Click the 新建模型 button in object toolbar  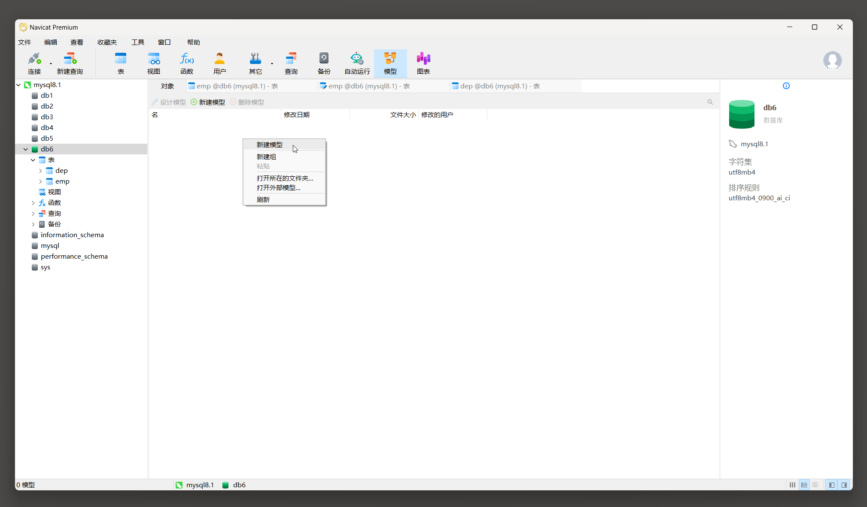click(x=208, y=102)
